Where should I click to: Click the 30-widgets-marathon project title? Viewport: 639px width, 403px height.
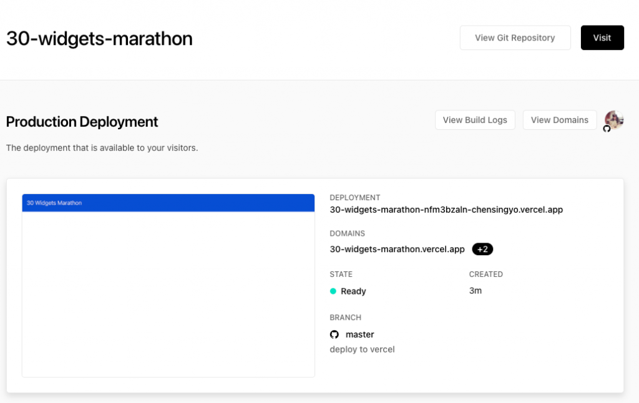[x=99, y=39]
